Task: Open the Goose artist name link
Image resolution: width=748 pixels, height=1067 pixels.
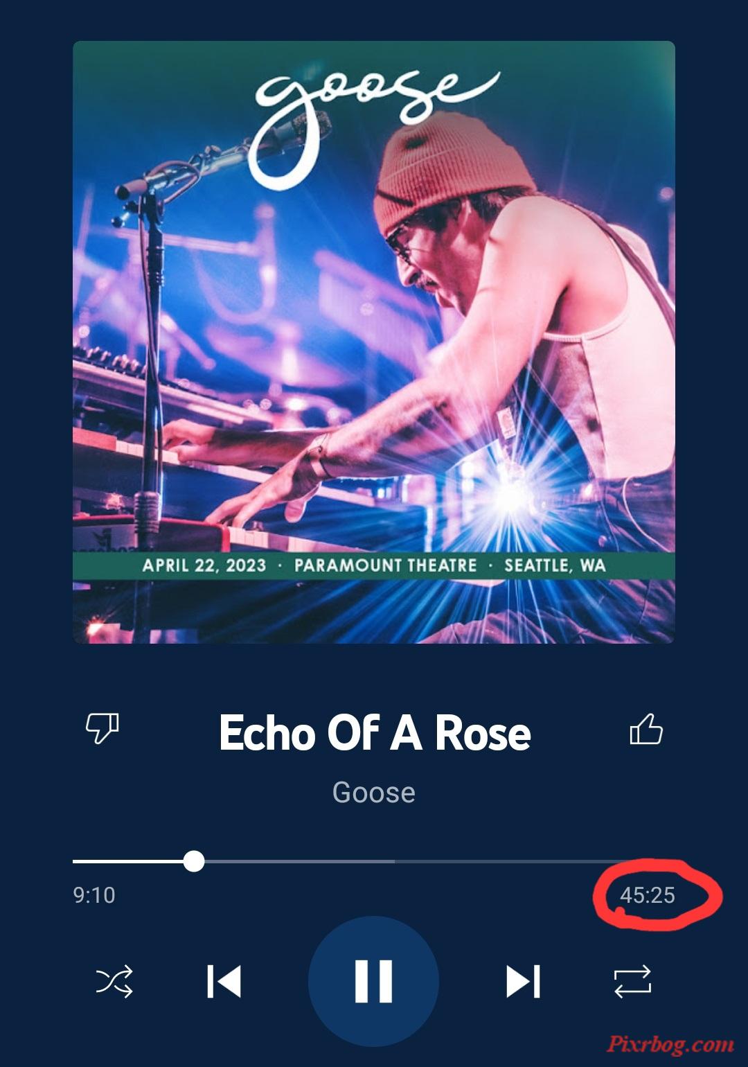Action: click(374, 792)
